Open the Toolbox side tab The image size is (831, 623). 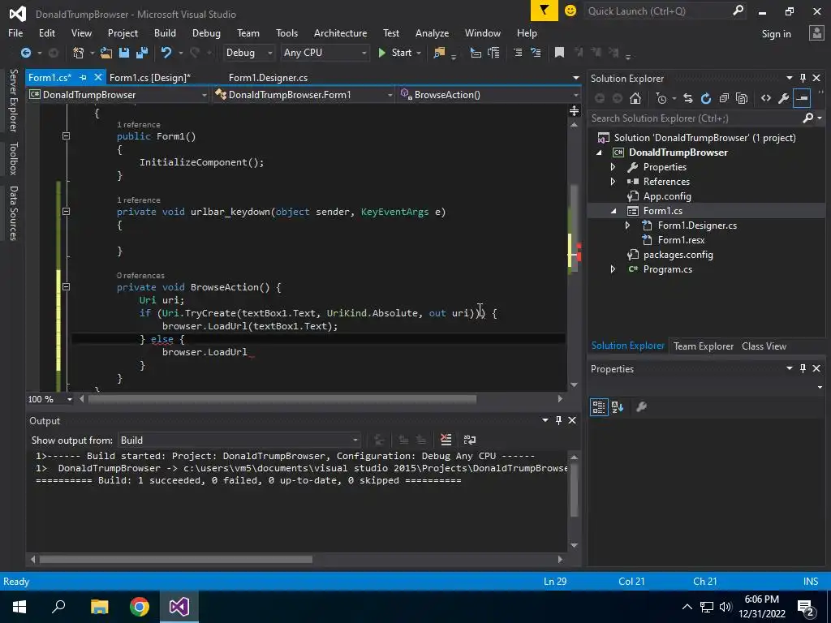[x=13, y=158]
